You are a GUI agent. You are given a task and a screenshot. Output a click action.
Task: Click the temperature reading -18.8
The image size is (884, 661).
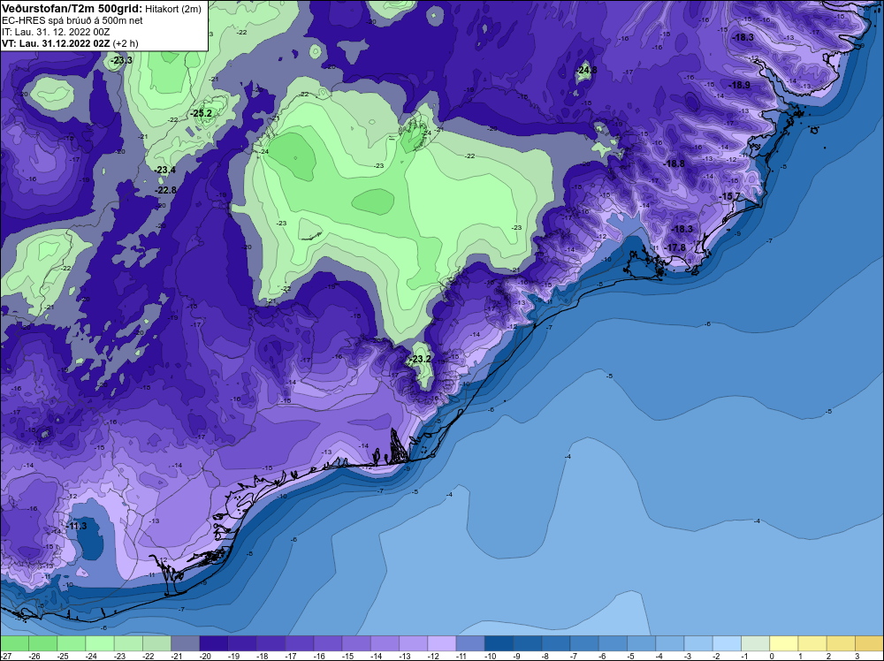[x=674, y=164]
